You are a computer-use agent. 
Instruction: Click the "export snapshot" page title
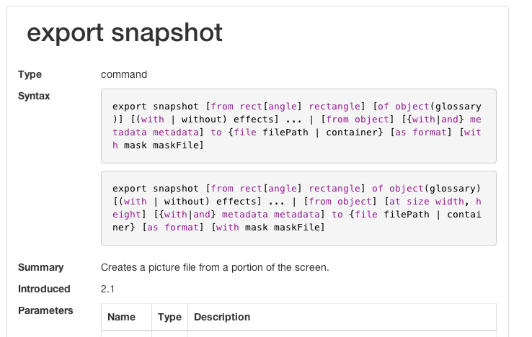[x=124, y=33]
